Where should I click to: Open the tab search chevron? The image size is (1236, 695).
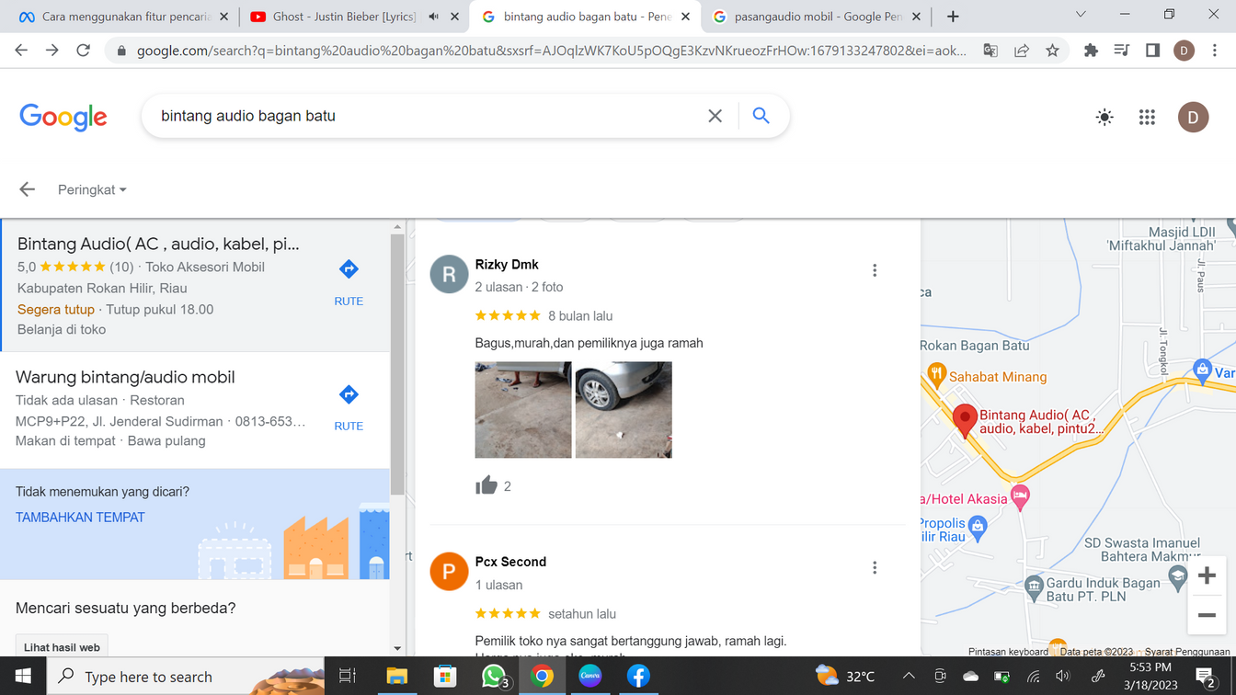pyautogui.click(x=1081, y=15)
